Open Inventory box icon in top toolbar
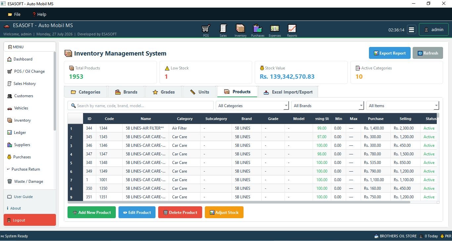The image size is (452, 241). (240, 30)
